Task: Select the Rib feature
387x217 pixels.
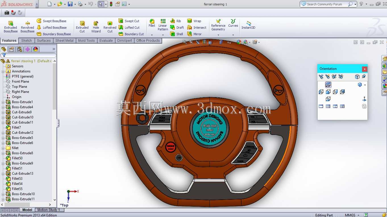Action: [176, 21]
